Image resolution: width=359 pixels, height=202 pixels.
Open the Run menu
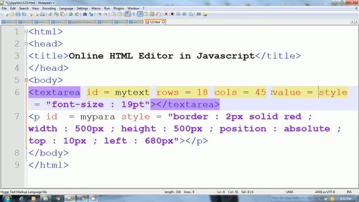point(107,8)
